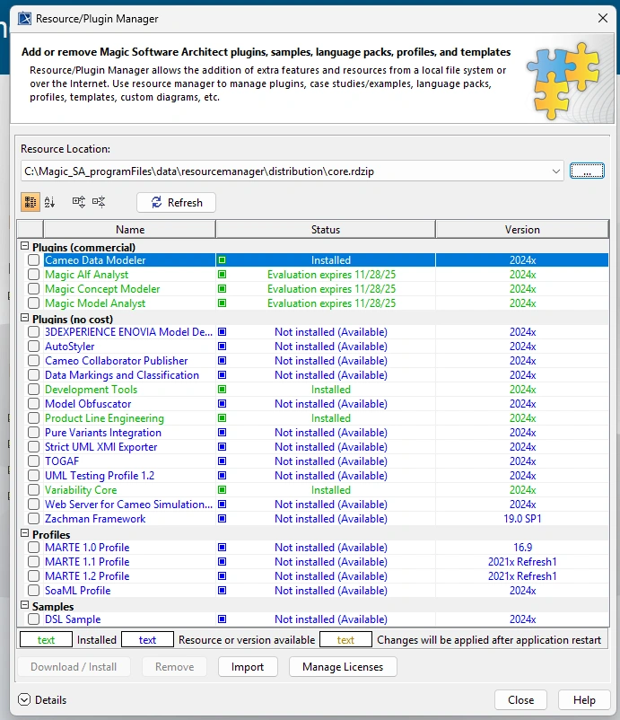
Task: Sort resources alphabetically with the A-Z icon
Action: 50,202
